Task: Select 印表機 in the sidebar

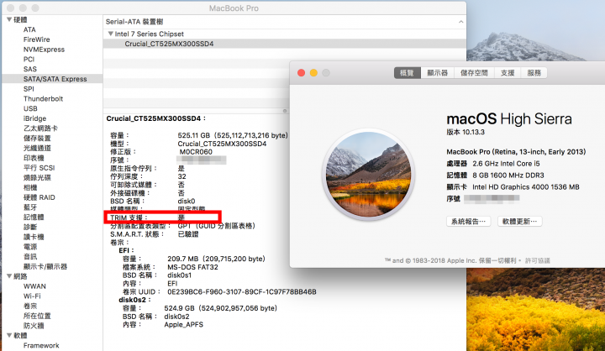Action: [x=34, y=158]
